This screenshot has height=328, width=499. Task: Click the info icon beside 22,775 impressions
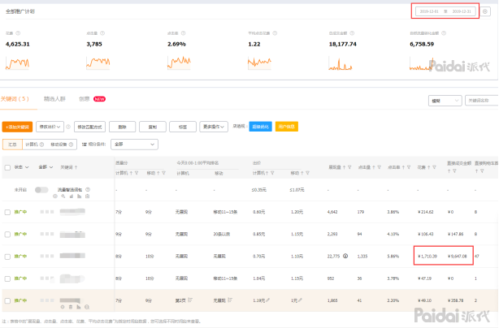point(345,256)
